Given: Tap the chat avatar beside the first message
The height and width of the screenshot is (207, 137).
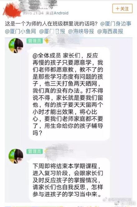Looking at the screenshot, I should point(16,46).
